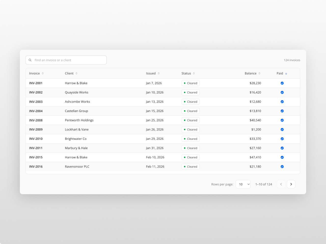The image size is (326, 244).
Task: Click the Cleared status badge for INV-2003
Action: click(191, 102)
